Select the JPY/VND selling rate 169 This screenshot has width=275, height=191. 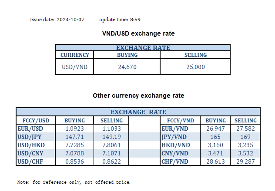[246, 137]
